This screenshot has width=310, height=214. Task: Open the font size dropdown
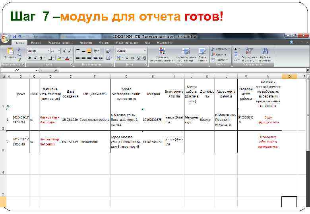(59, 51)
